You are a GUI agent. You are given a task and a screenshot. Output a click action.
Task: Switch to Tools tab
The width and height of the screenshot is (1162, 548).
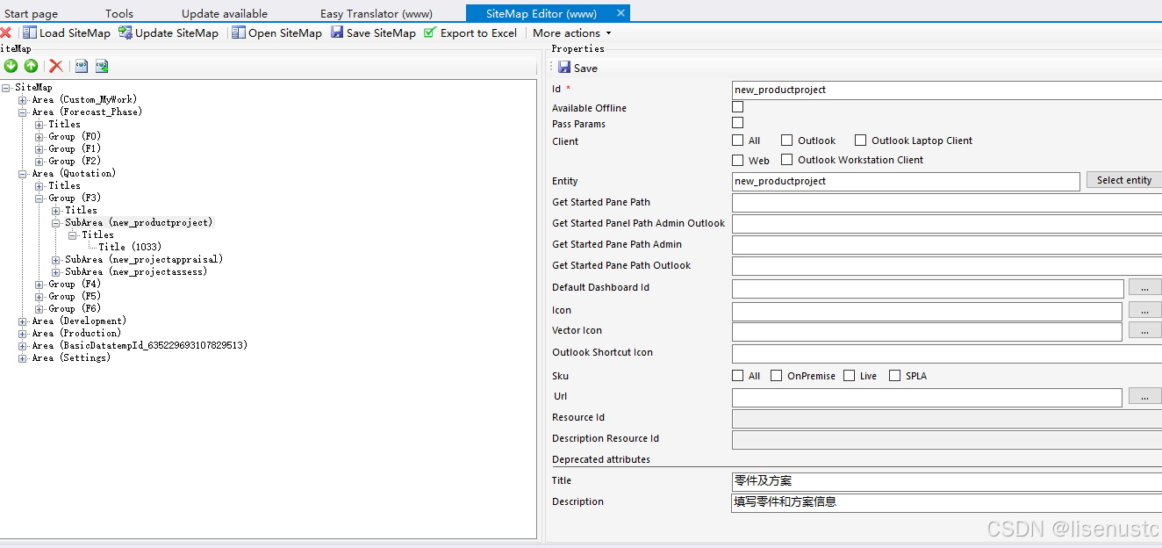(119, 14)
